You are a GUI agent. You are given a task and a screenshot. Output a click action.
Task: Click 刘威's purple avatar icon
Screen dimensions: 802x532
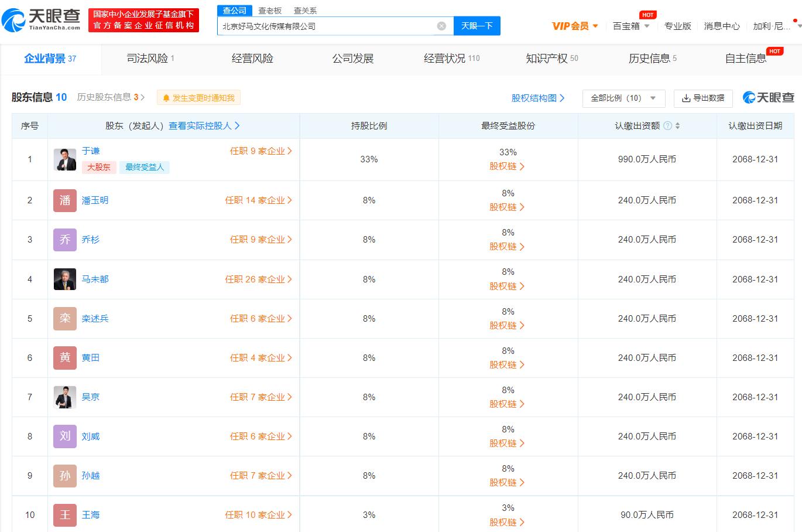65,436
